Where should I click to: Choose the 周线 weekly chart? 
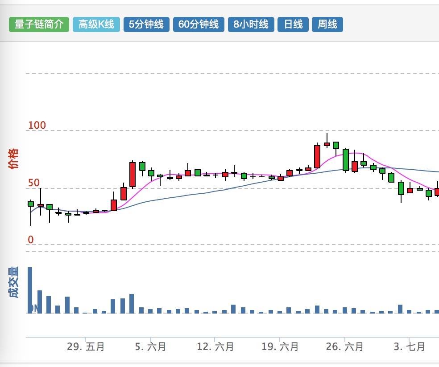(327, 24)
